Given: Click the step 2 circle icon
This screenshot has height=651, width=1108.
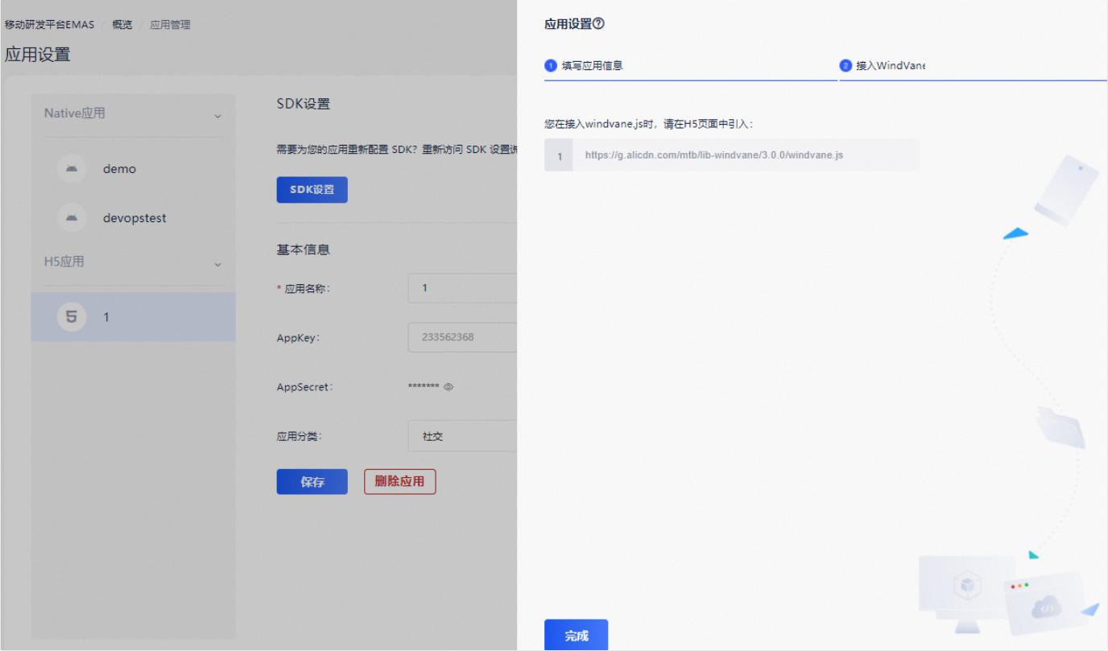Looking at the screenshot, I should click(845, 66).
